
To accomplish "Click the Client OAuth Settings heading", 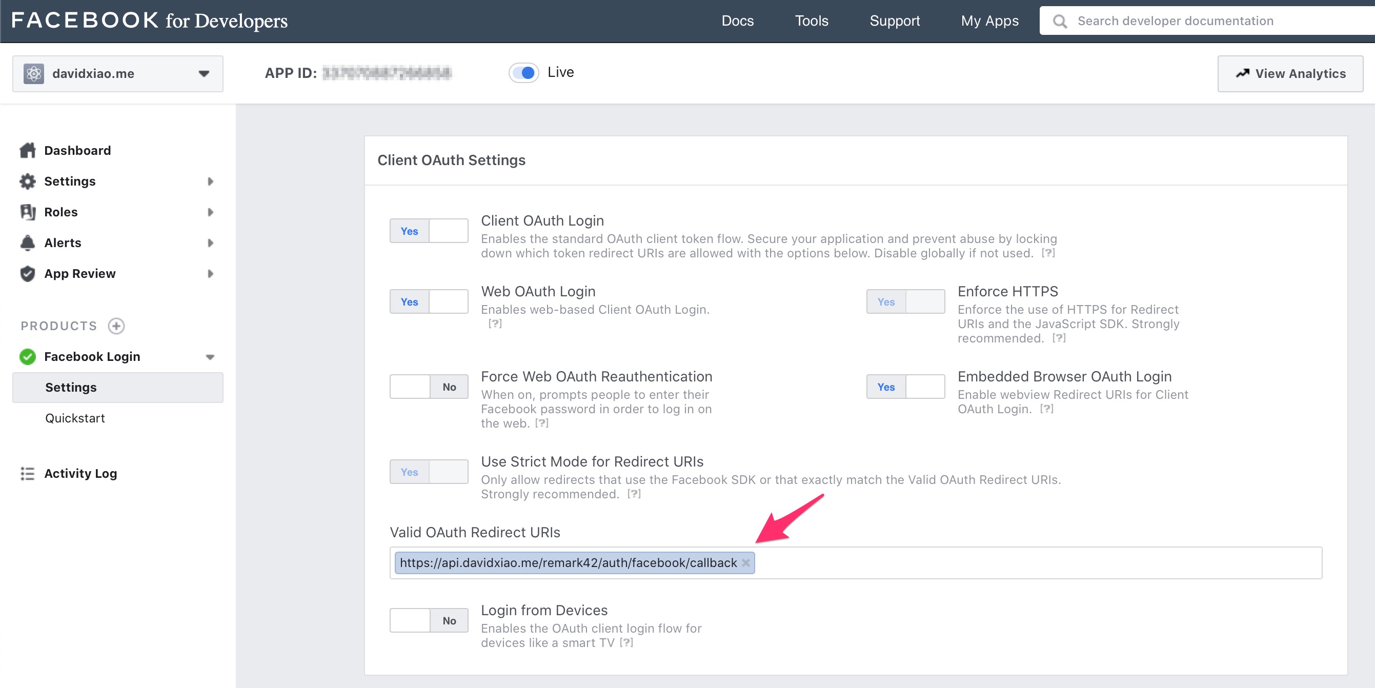I will 451,160.
